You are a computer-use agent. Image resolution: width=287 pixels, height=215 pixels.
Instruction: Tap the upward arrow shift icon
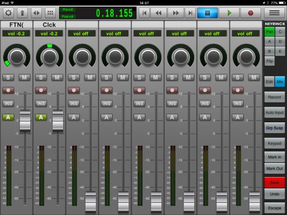22,13
